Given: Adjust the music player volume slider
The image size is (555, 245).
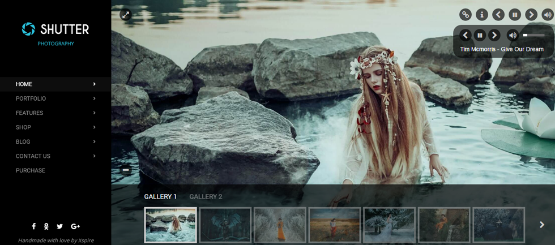Looking at the screenshot, I should pyautogui.click(x=533, y=35).
